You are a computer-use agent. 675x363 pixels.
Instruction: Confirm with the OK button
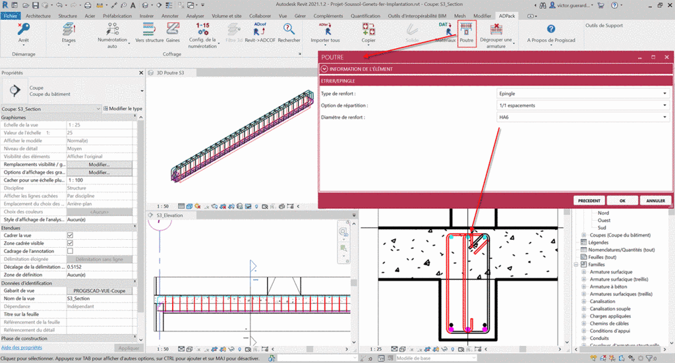coord(622,200)
